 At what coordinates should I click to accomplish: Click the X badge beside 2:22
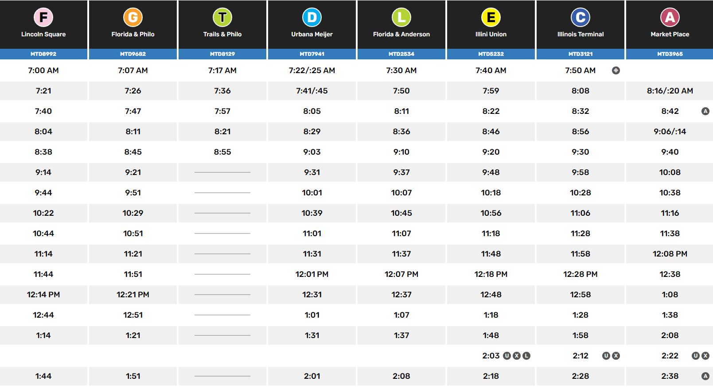click(705, 356)
